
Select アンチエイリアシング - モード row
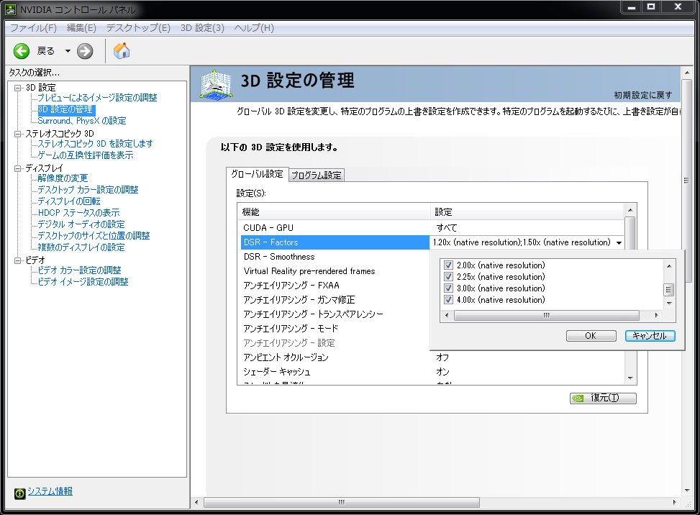tap(335, 329)
